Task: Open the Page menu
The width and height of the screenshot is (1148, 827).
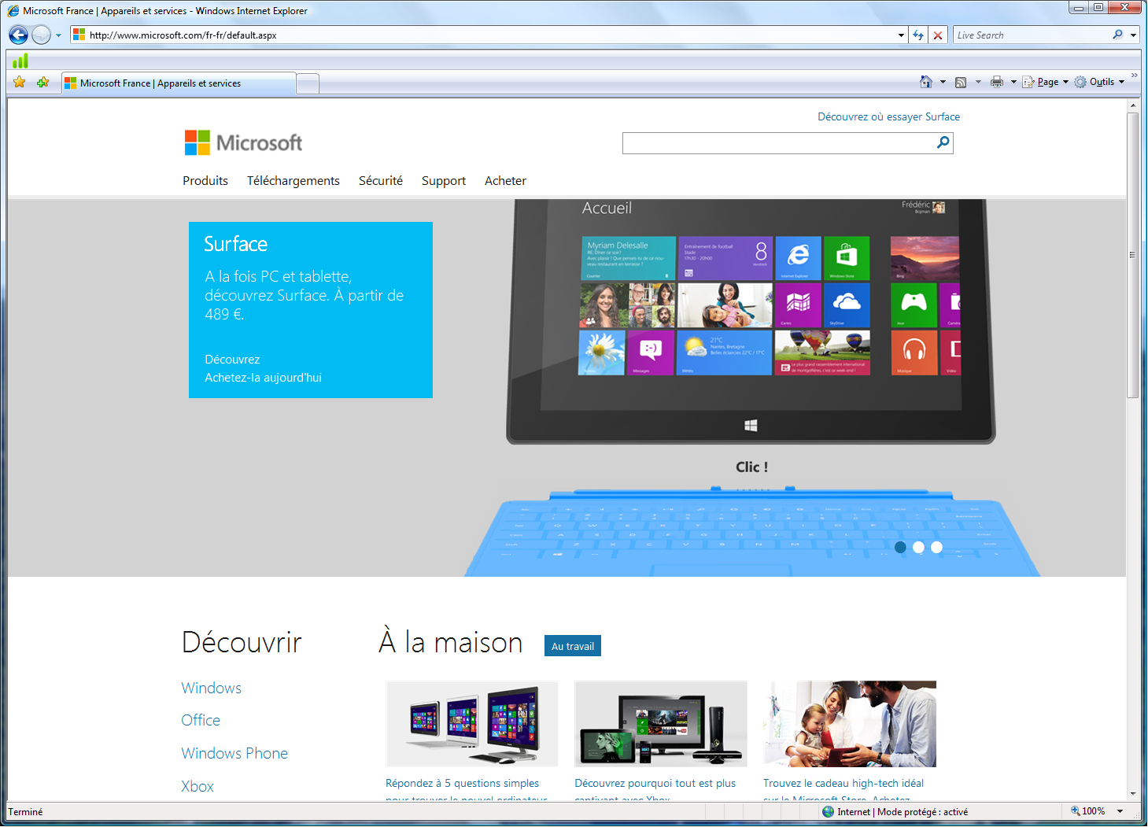Action: pos(1046,82)
